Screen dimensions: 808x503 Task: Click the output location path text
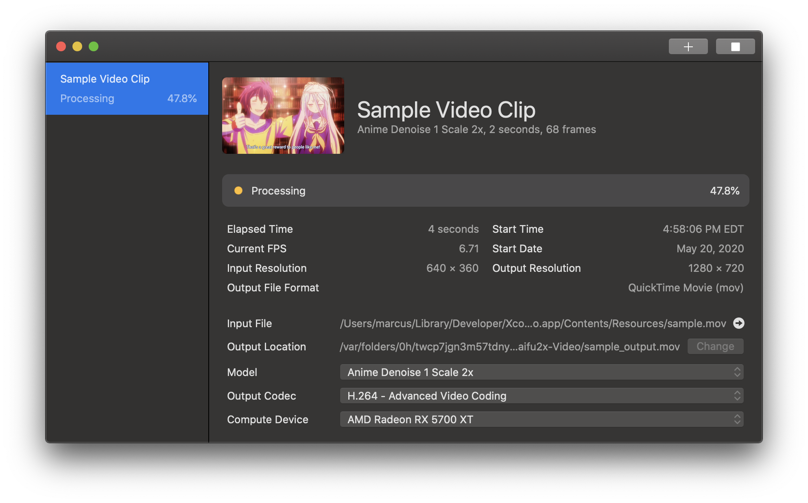(509, 347)
